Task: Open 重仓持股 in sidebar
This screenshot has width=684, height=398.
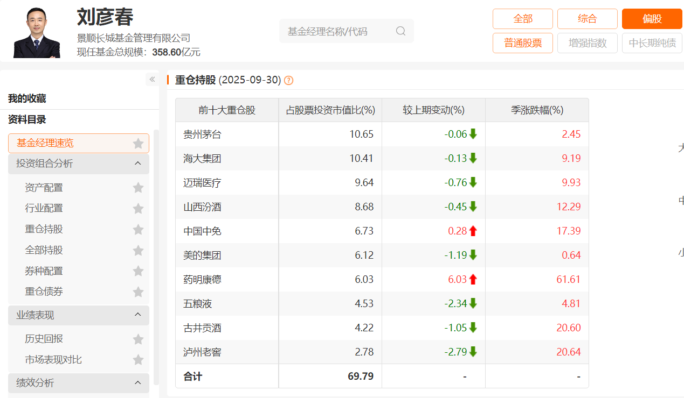Action: pos(44,229)
